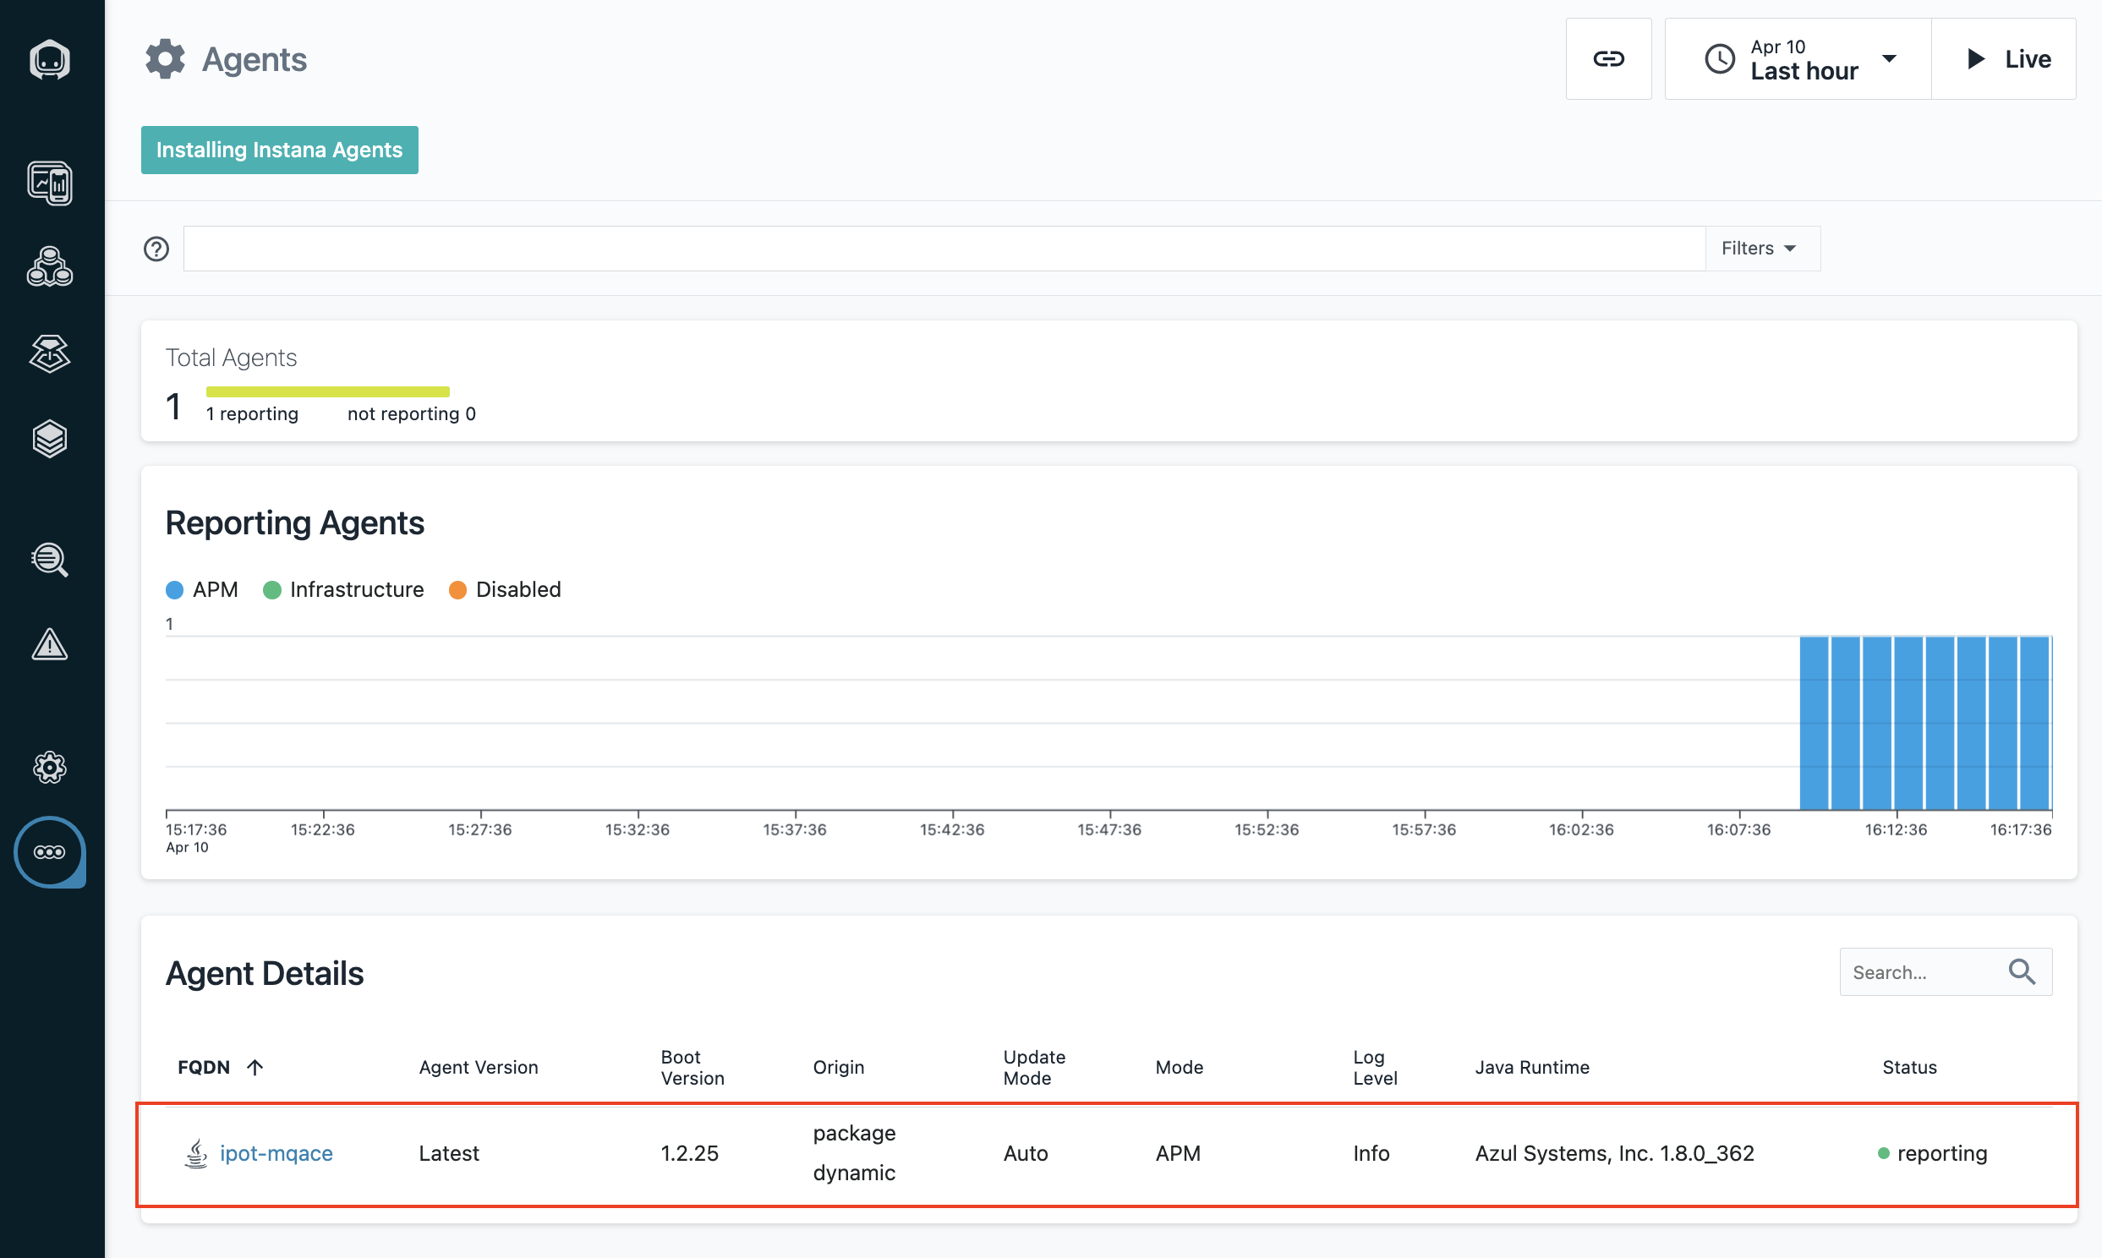Image resolution: width=2102 pixels, height=1258 pixels.
Task: Click the Info log level cell
Action: pos(1371,1153)
